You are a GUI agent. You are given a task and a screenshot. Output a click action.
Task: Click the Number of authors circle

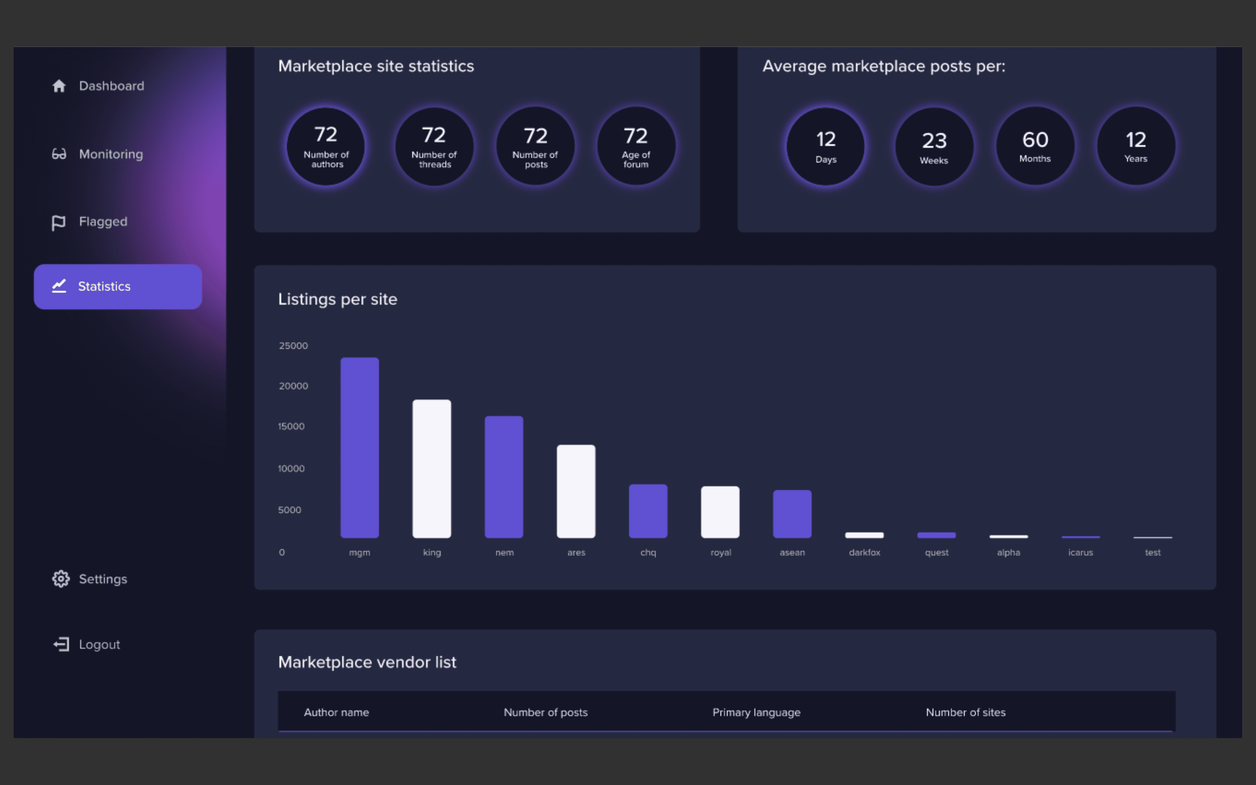coord(326,146)
